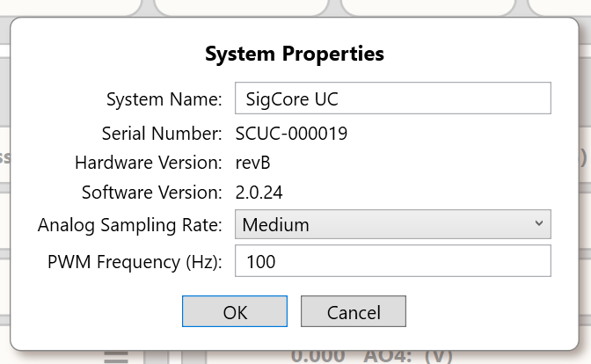
Task: Dismiss dialog with Cancel button
Action: point(354,311)
